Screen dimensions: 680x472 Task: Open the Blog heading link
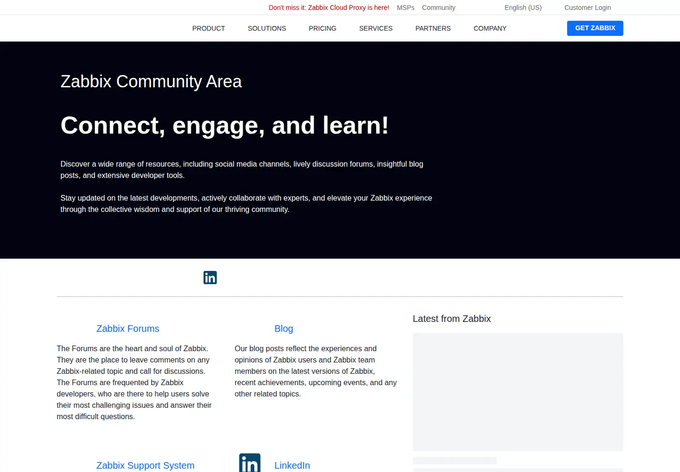point(284,329)
